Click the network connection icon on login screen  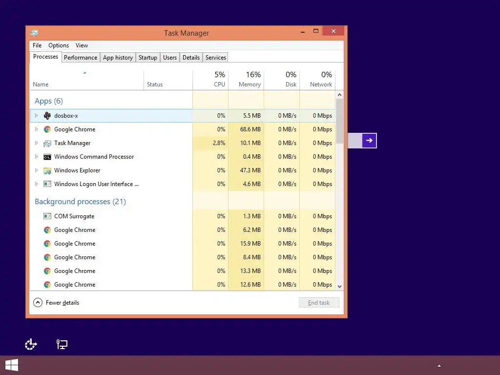[x=62, y=344]
